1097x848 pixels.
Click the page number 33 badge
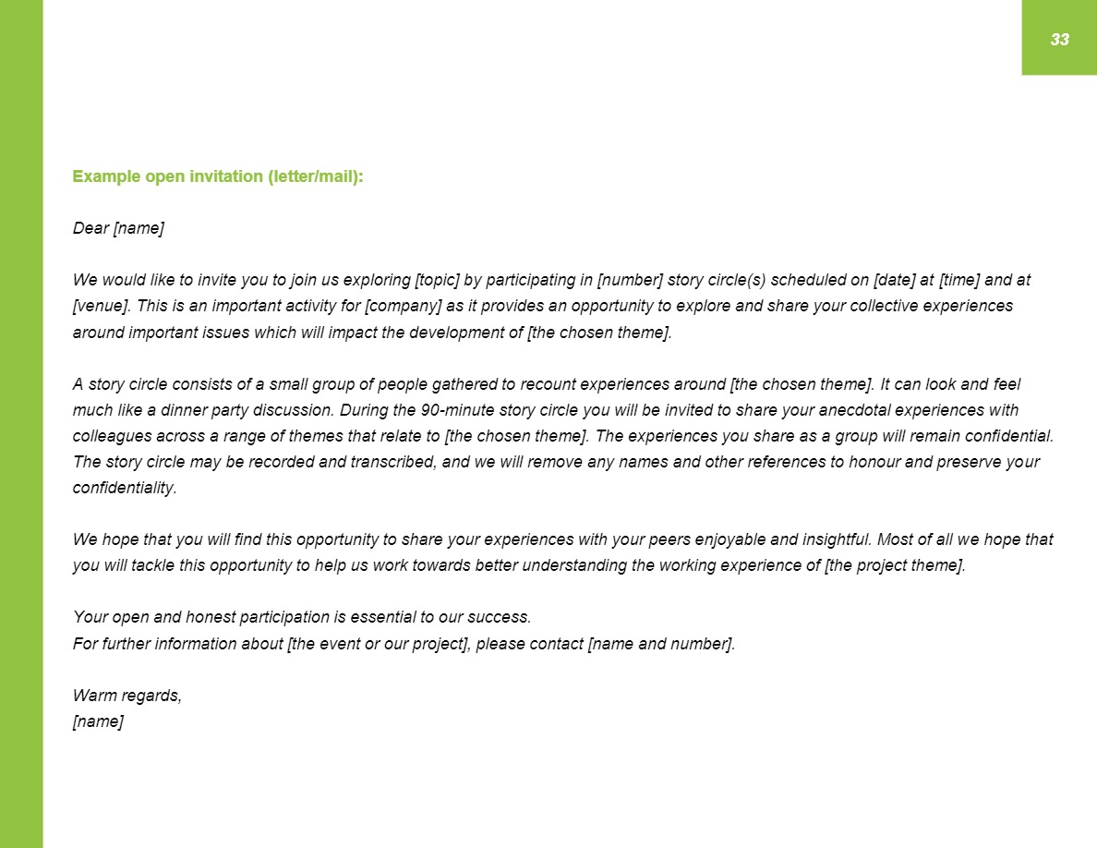pos(1058,39)
